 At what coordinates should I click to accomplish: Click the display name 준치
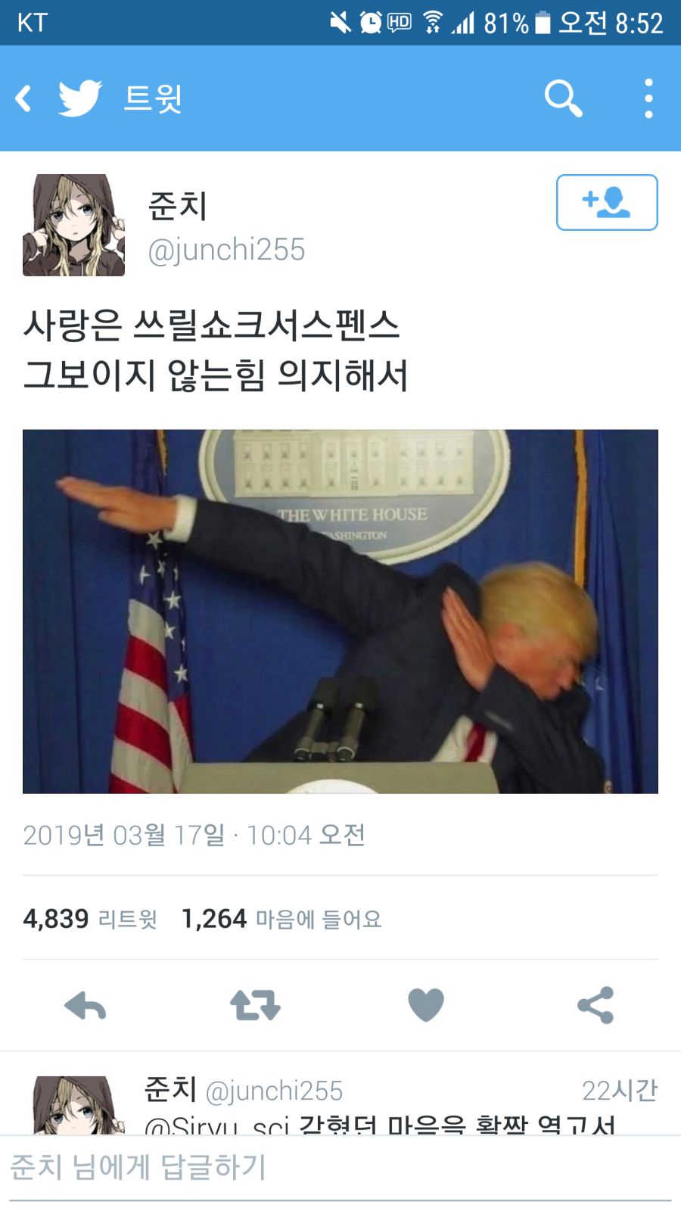pos(177,206)
